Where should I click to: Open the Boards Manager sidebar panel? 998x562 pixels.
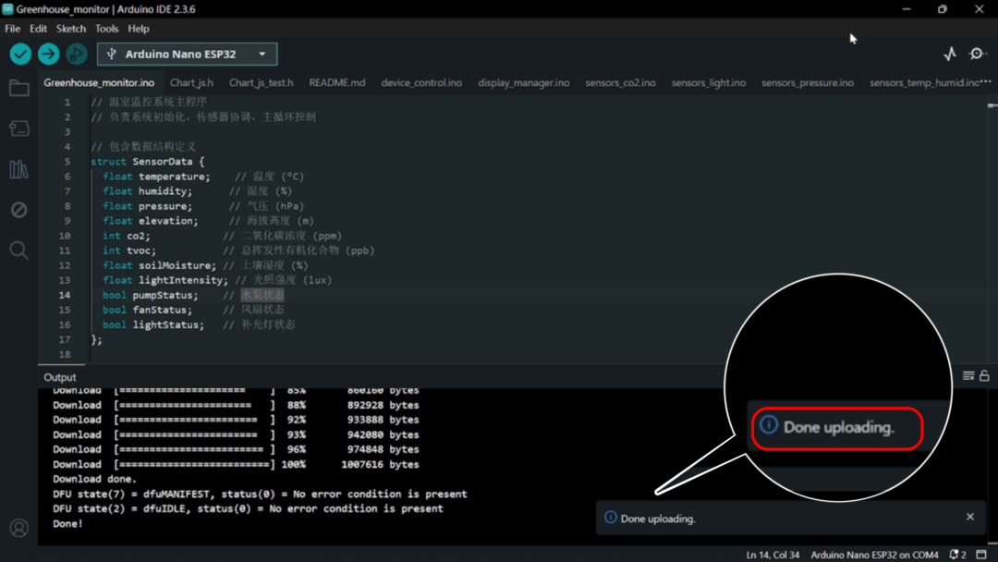(18, 129)
